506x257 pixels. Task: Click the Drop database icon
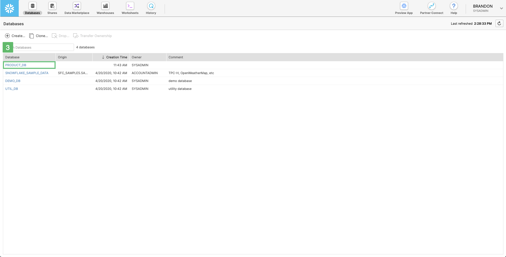55,36
